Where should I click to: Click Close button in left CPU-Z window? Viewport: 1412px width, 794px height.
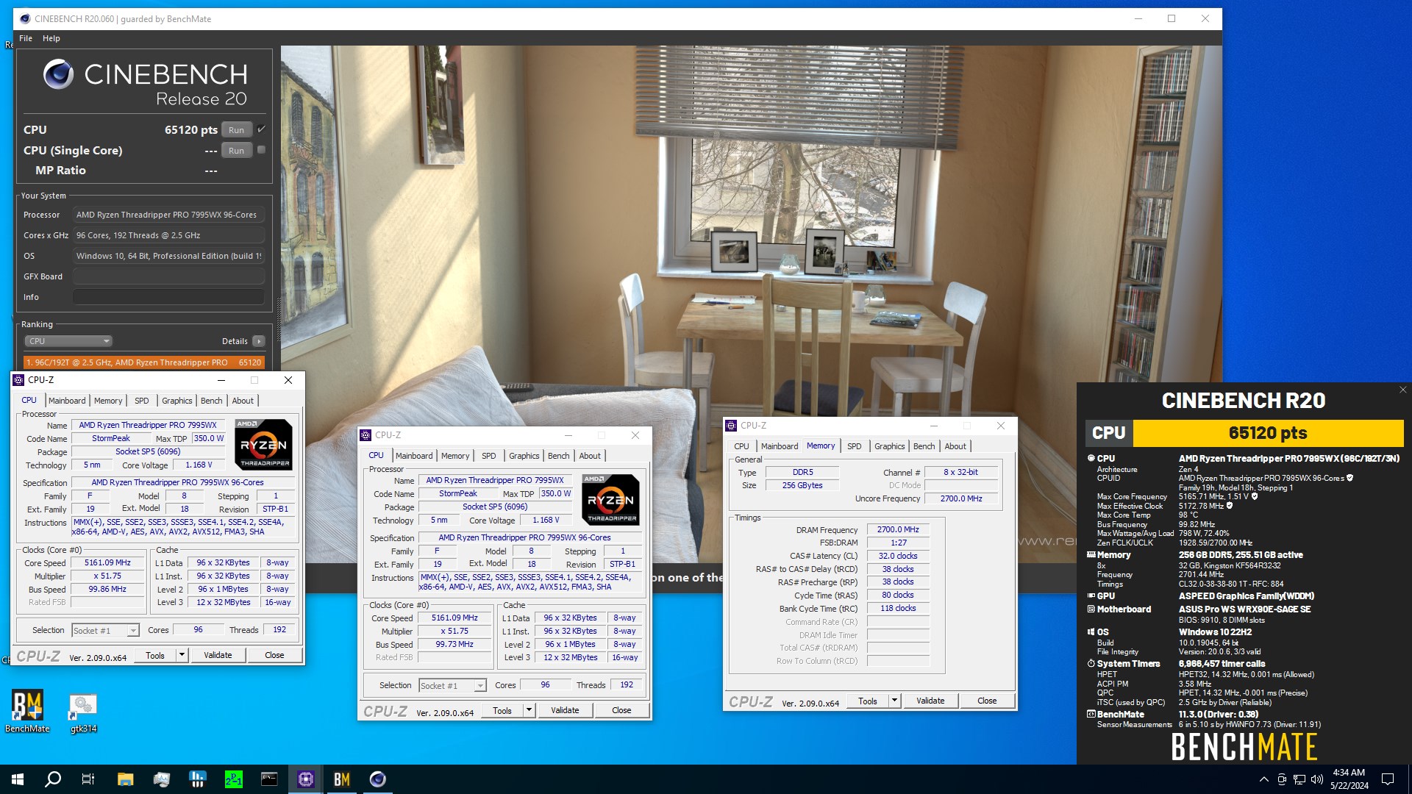274,655
